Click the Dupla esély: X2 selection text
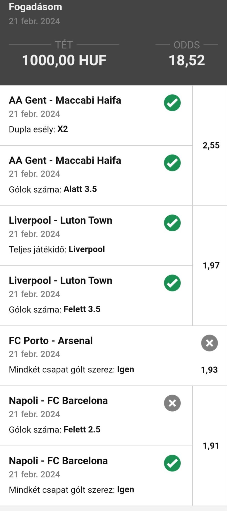 [38, 129]
